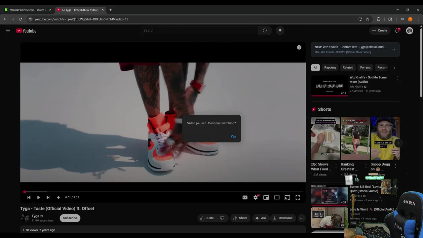Dislike the Tyga Taste video
This screenshot has width=423, height=238.
click(x=222, y=218)
